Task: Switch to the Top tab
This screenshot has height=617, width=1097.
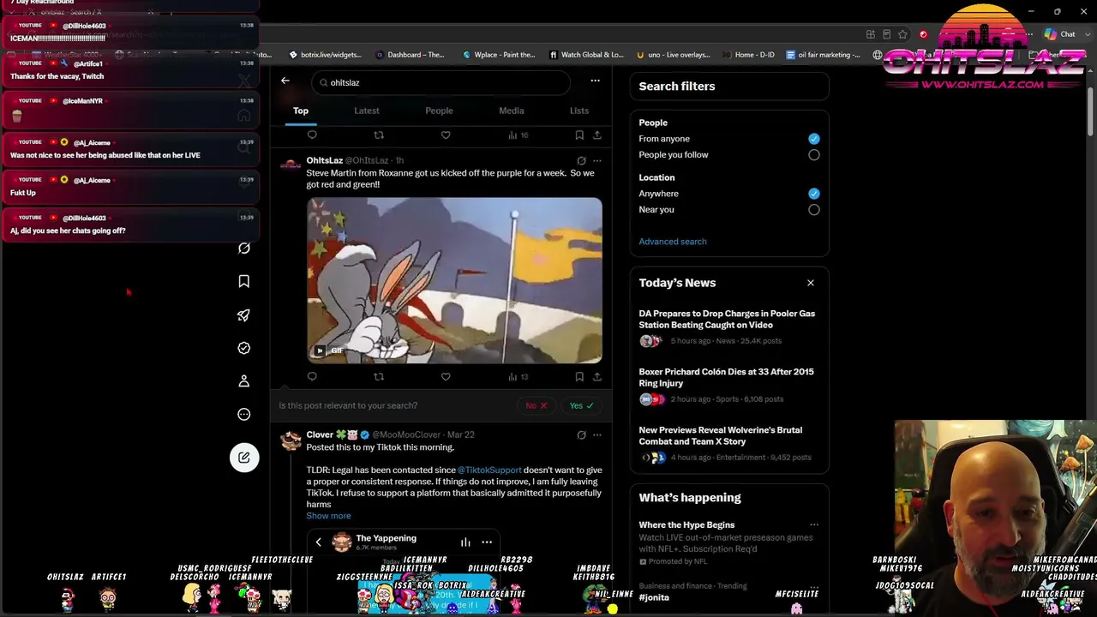Action: click(x=301, y=111)
